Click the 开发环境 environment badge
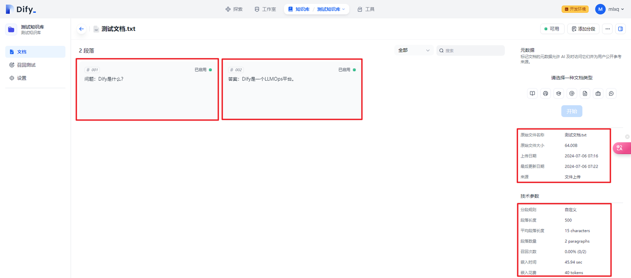 [x=575, y=9]
